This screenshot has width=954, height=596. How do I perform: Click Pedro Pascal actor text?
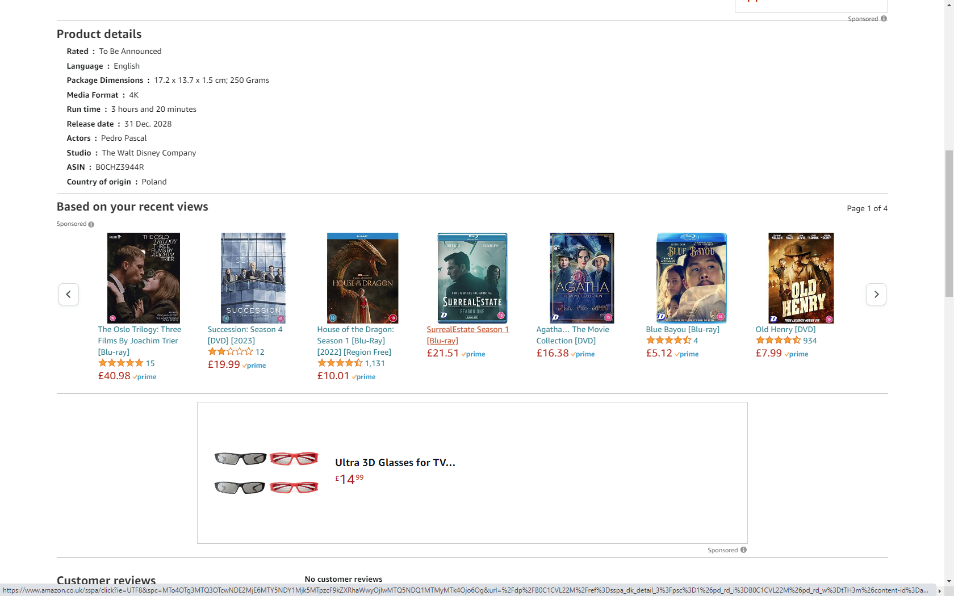[x=124, y=138]
